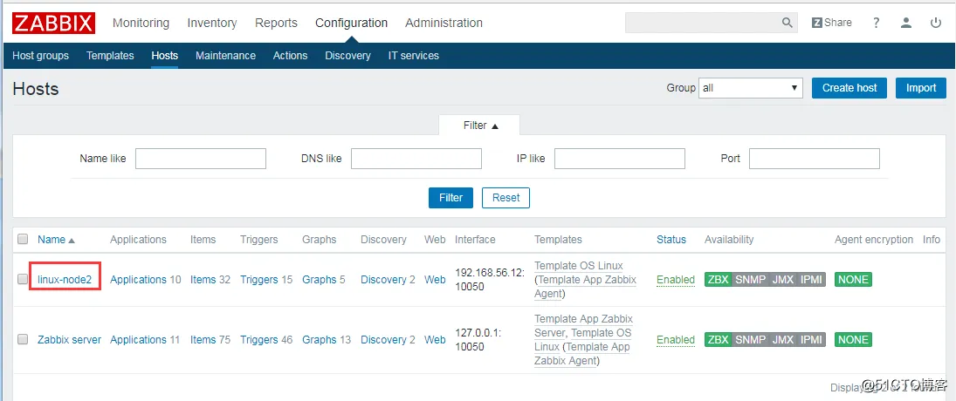The height and width of the screenshot is (401, 956).
Task: Open Graphs for Zabbix server
Action: [x=320, y=339]
